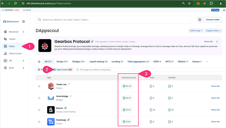Select the Liquid staking tab
This screenshot has width=226, height=128.
tap(98, 62)
